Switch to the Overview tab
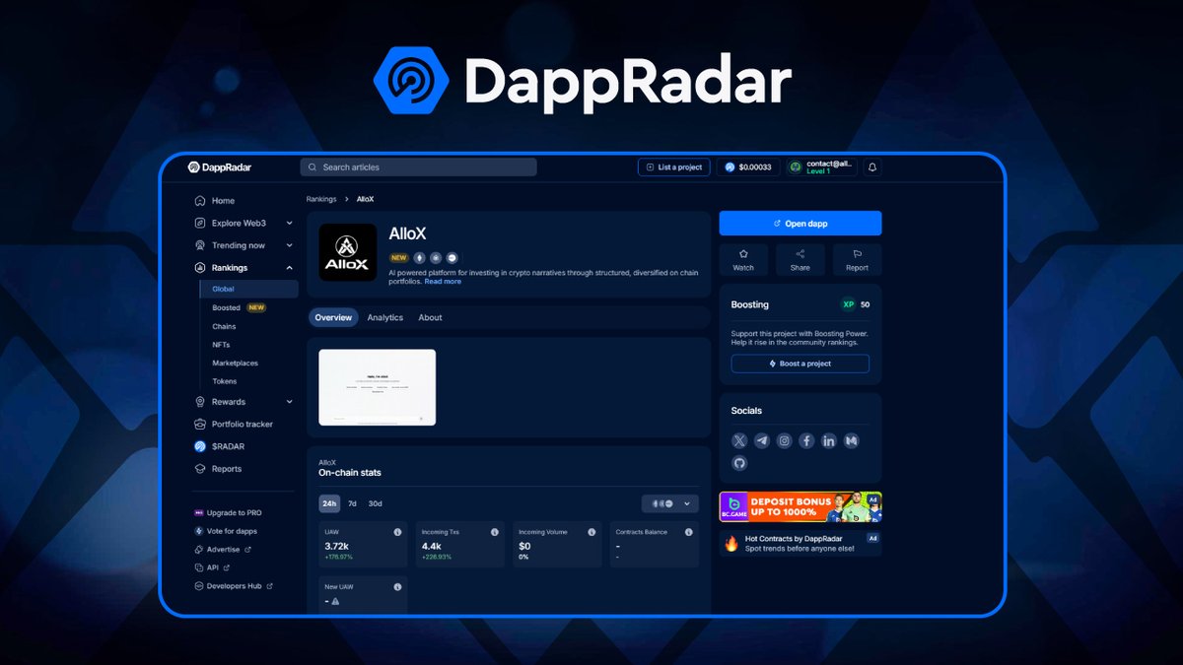This screenshot has height=665, width=1183. [x=333, y=317]
